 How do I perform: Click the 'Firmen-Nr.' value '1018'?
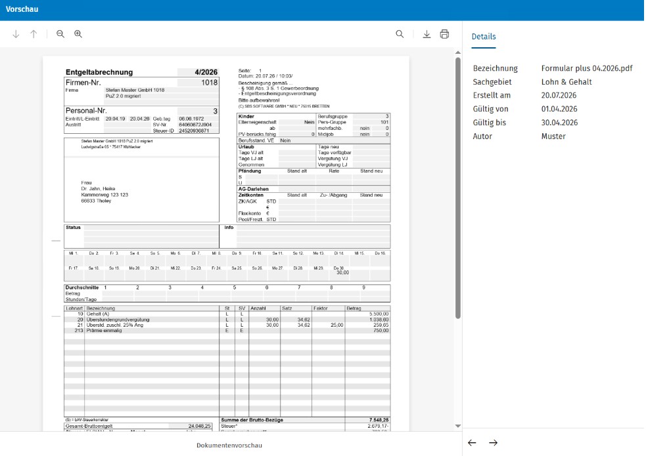click(209, 83)
